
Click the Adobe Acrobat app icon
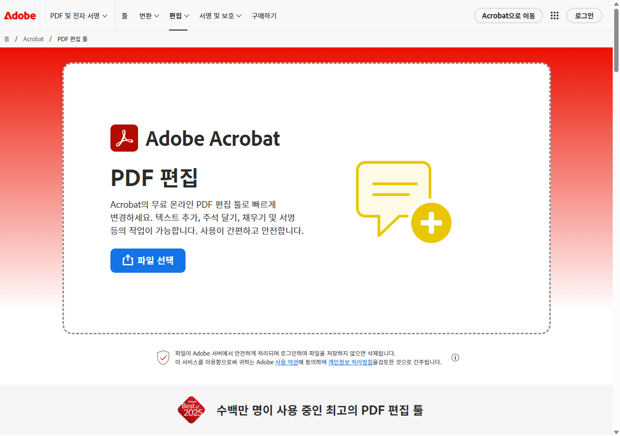pos(124,138)
